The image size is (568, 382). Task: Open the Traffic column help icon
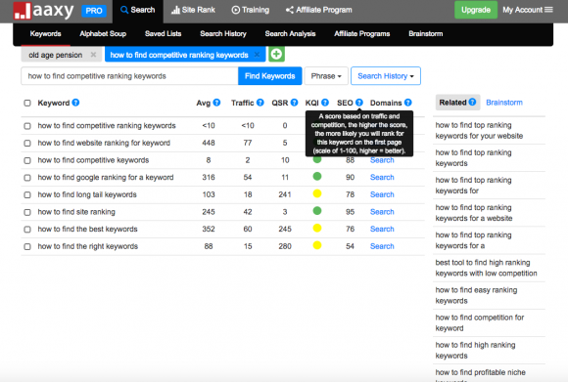tap(260, 103)
